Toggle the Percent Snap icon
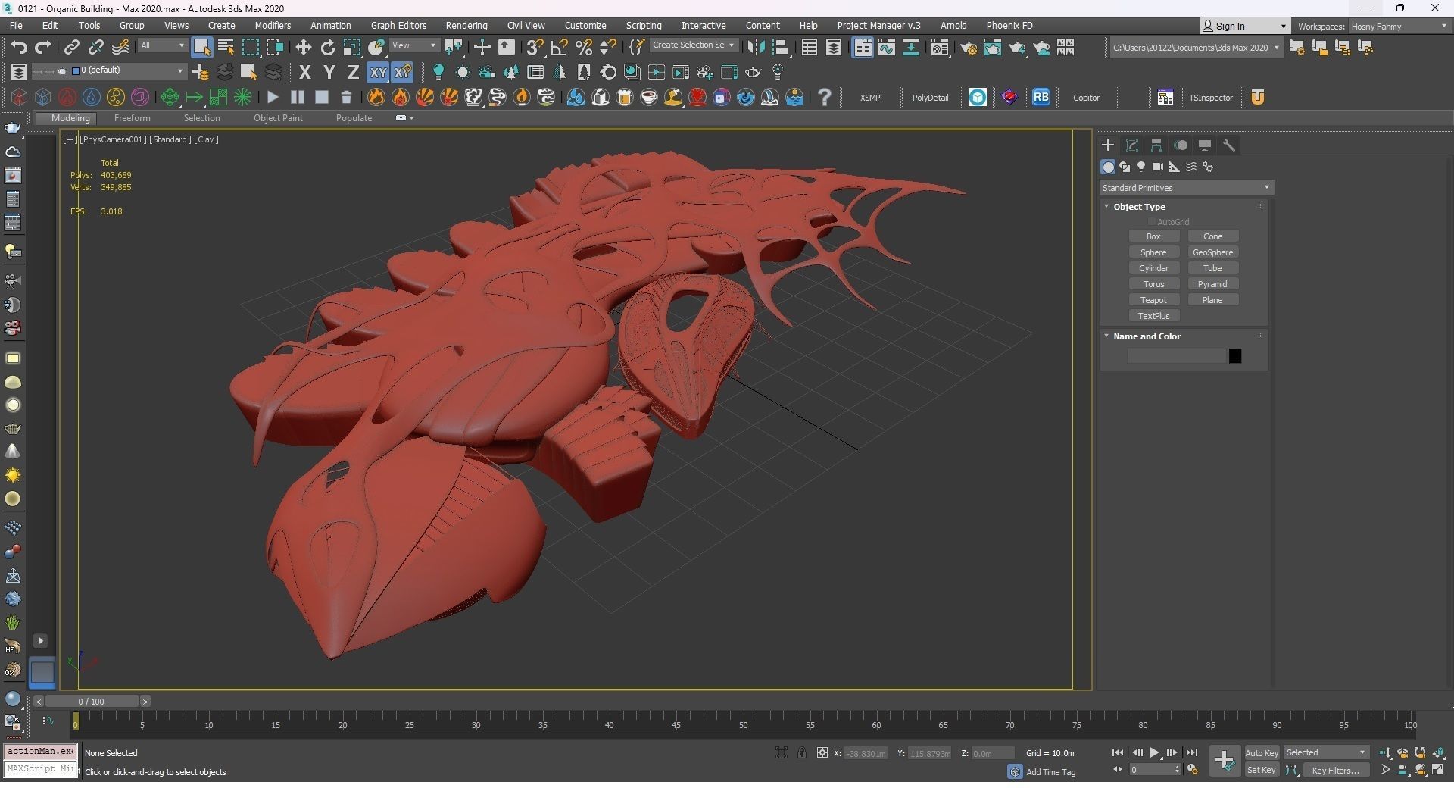 point(583,48)
